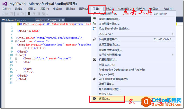The image size is (184, 109).
Task: Open the 分析(N) menu
Action: tap(141, 9)
